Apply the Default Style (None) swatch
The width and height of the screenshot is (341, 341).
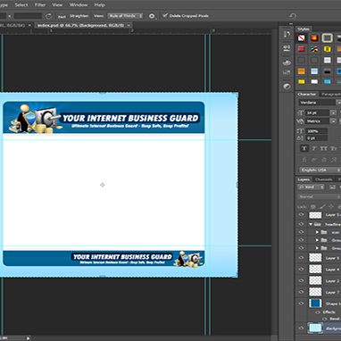[x=302, y=38]
